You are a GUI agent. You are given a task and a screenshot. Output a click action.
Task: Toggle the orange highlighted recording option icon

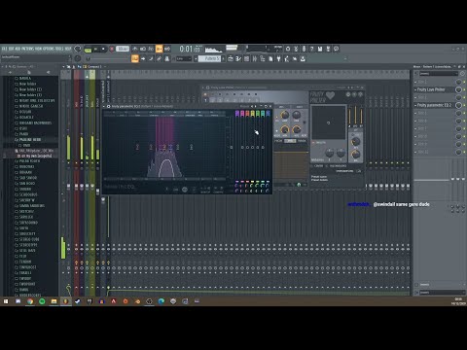pyautogui.click(x=159, y=49)
